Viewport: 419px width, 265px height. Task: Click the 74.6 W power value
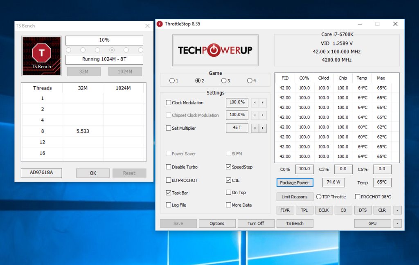click(333, 182)
